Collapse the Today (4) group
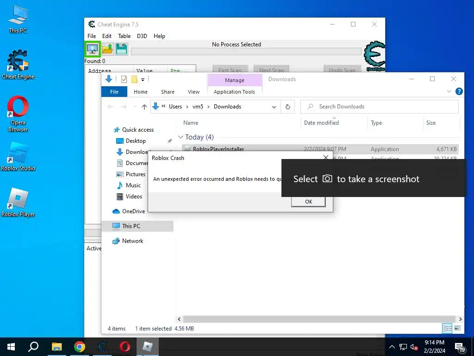 pos(181,137)
